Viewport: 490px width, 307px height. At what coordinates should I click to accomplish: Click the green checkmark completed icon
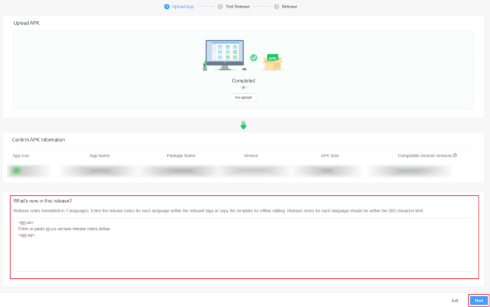click(x=253, y=57)
